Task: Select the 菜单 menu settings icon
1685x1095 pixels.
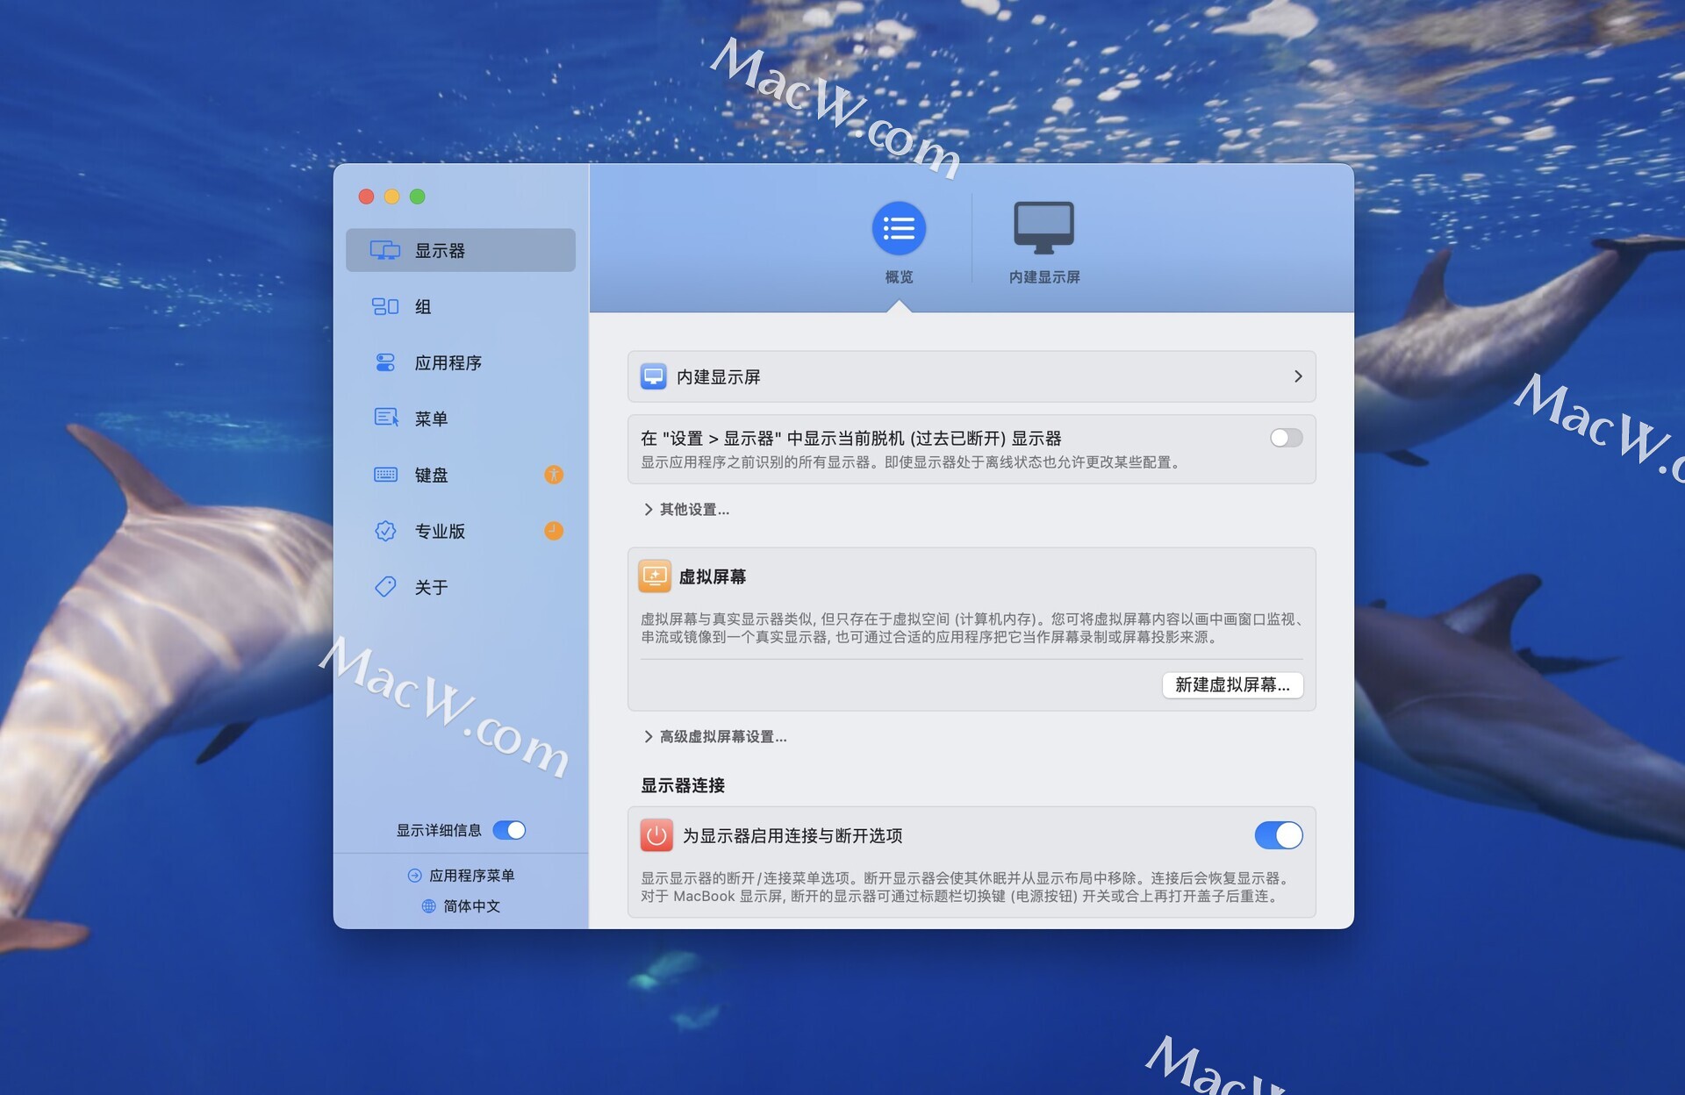Action: 385,418
